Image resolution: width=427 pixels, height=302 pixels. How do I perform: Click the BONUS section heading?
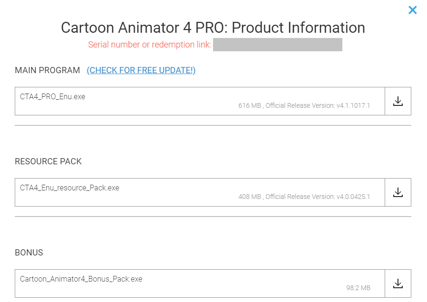(29, 253)
